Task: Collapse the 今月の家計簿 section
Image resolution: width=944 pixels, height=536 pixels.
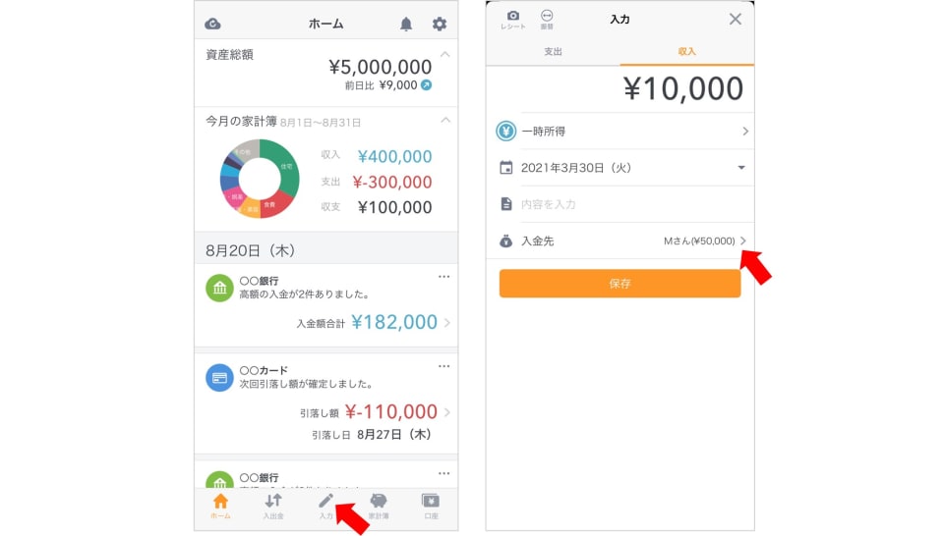Action: click(x=445, y=120)
